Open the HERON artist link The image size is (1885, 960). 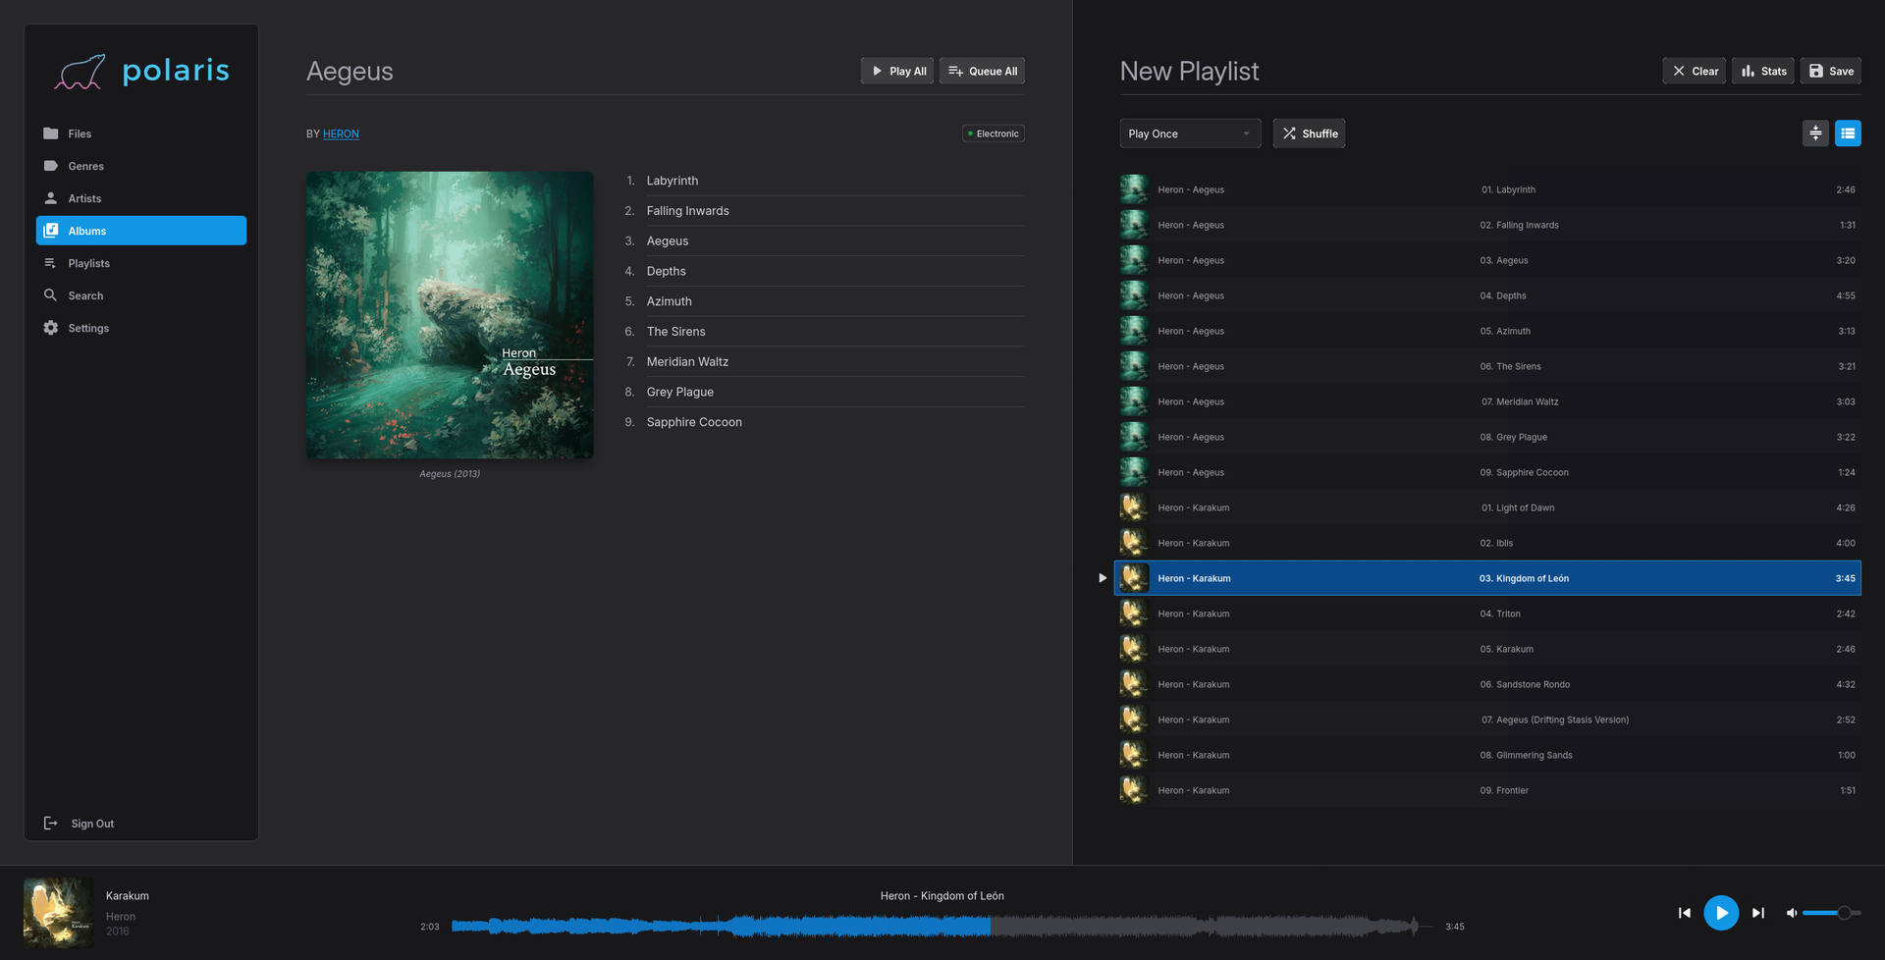coord(341,133)
